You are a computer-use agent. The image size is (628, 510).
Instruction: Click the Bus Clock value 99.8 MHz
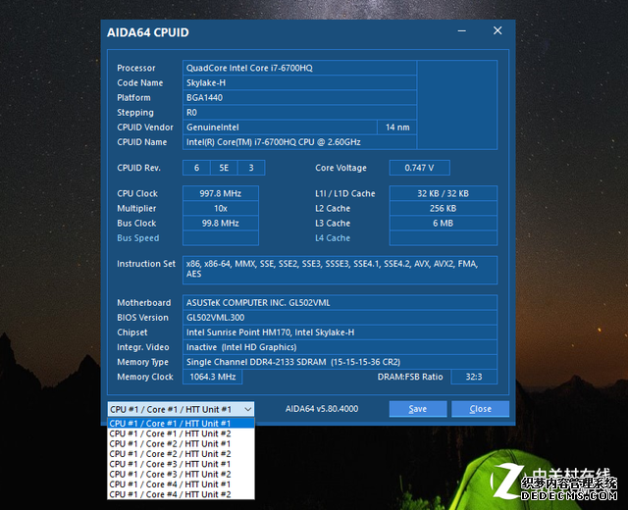[x=221, y=223]
